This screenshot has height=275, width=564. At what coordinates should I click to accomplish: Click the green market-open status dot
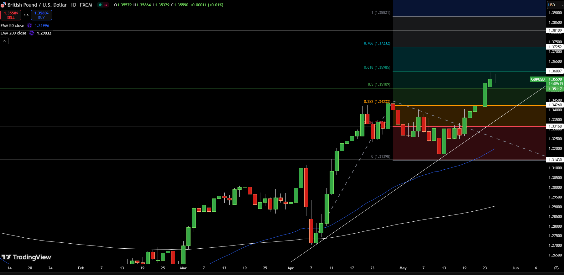[x=100, y=5]
